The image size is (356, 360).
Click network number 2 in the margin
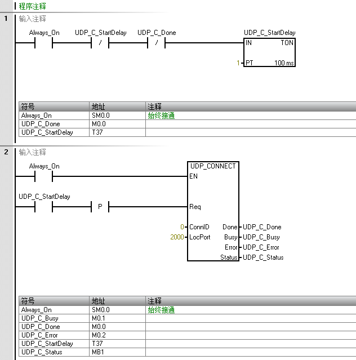tap(6, 152)
